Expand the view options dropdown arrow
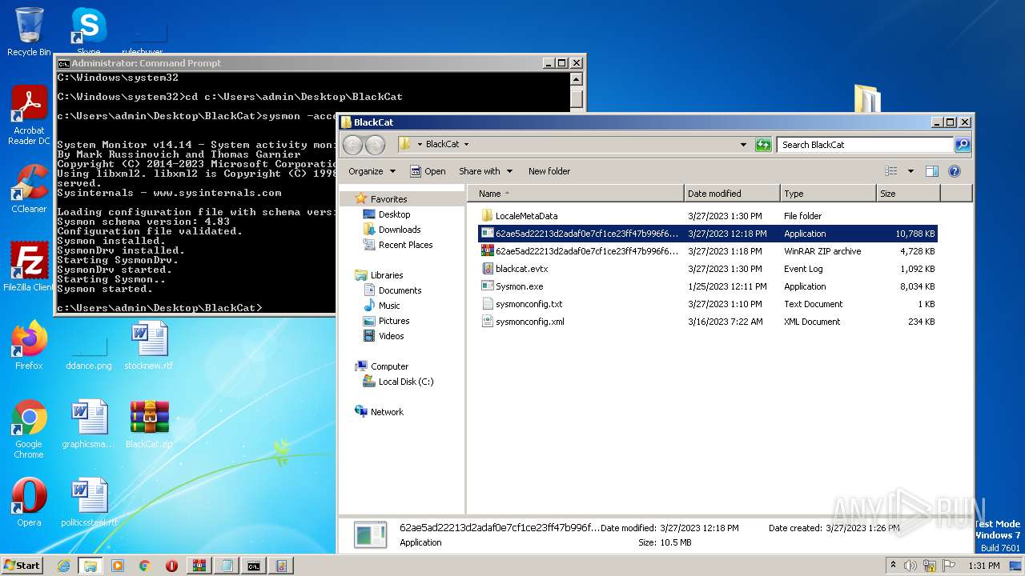1025x576 pixels. (x=910, y=171)
